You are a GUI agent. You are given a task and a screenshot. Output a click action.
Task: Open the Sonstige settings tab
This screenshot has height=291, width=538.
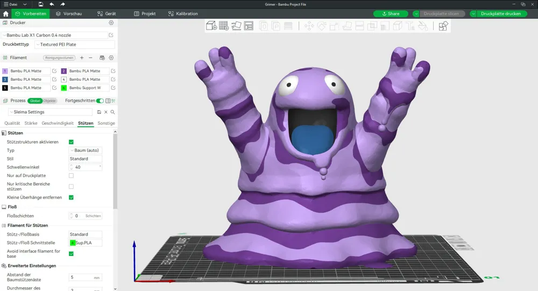(106, 123)
